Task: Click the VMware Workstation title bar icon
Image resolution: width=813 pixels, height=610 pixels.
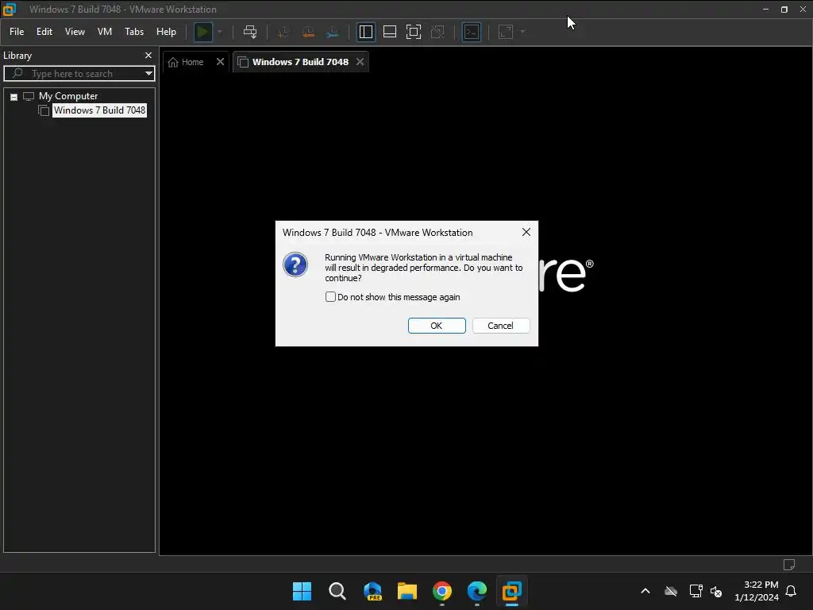Action: pos(10,9)
